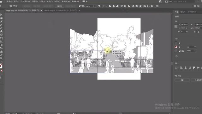This screenshot has width=202, height=114.
Task: Click the recolor artwork globe icon
Action: 99,6
